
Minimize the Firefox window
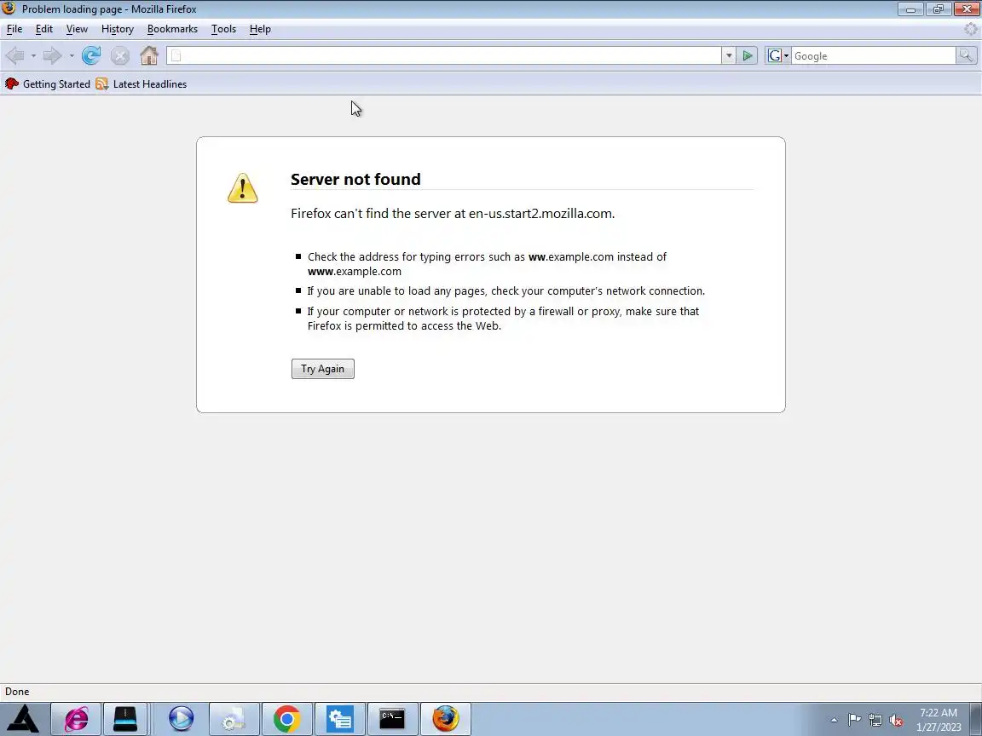(x=910, y=9)
